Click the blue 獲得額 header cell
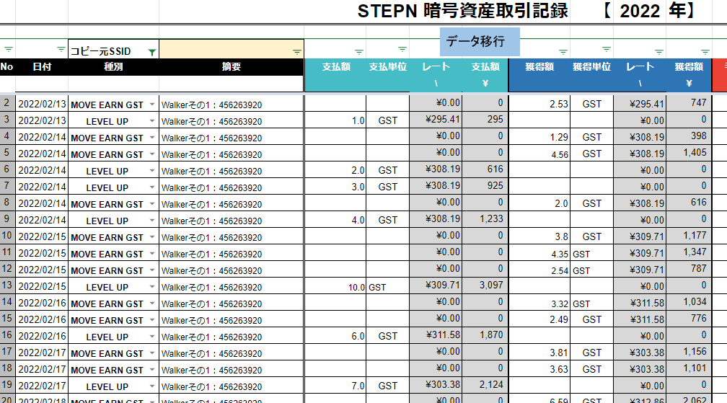Screen dimensions: 727x403 (539, 67)
